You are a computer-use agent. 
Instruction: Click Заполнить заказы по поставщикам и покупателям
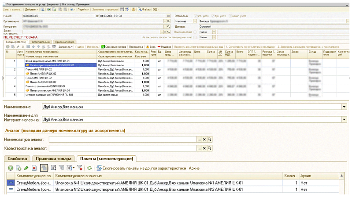[x=308, y=47]
